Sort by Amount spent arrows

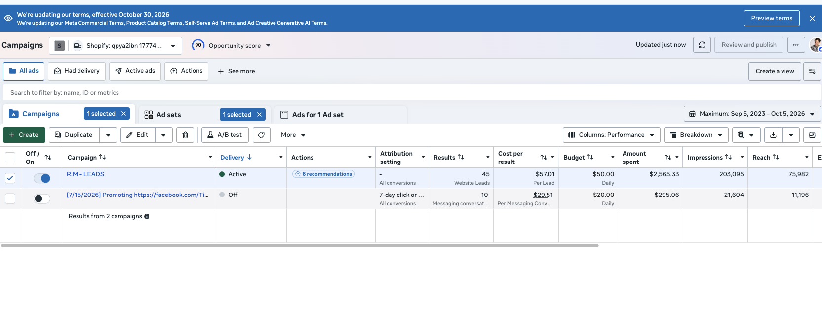[668, 157]
